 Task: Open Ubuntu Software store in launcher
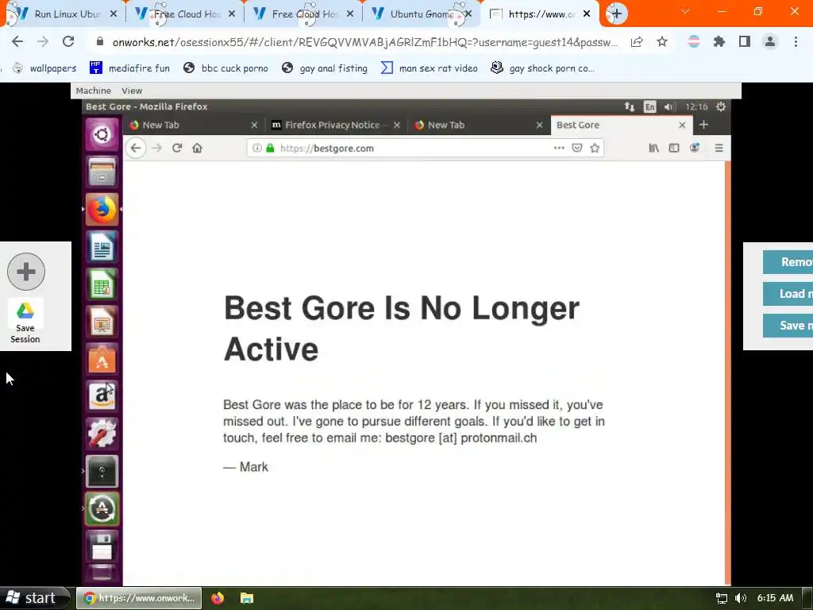[x=102, y=359]
